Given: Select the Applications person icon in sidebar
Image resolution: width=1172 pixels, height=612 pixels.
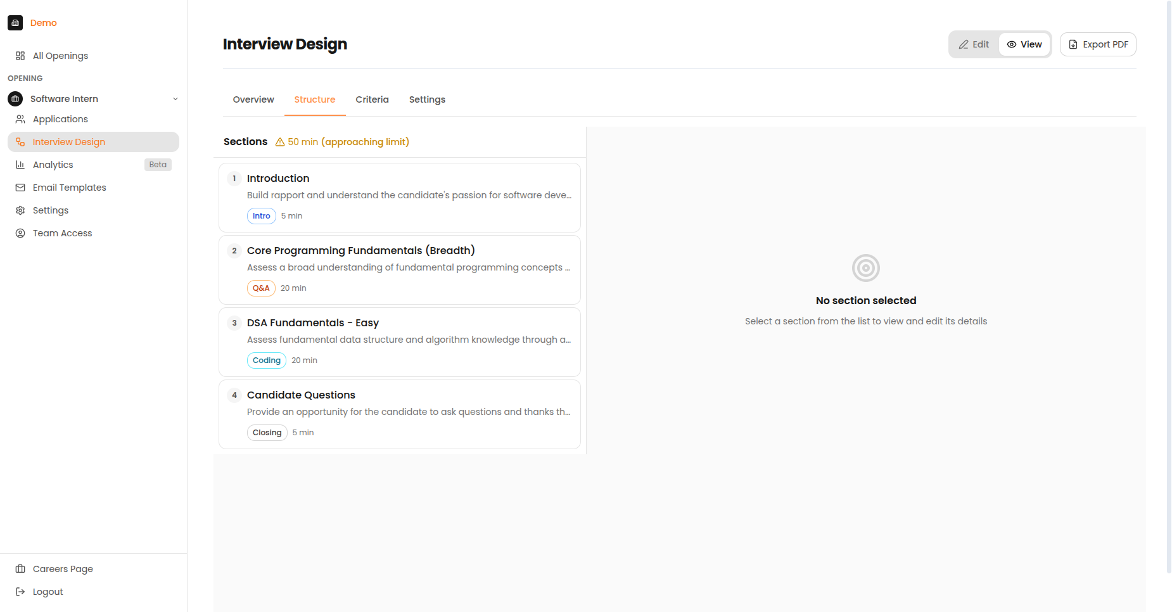Looking at the screenshot, I should [21, 119].
